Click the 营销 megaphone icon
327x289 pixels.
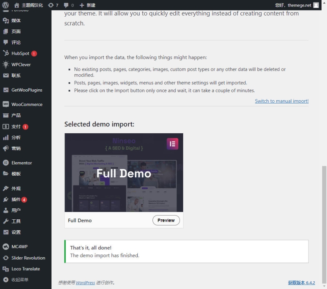[6, 148]
